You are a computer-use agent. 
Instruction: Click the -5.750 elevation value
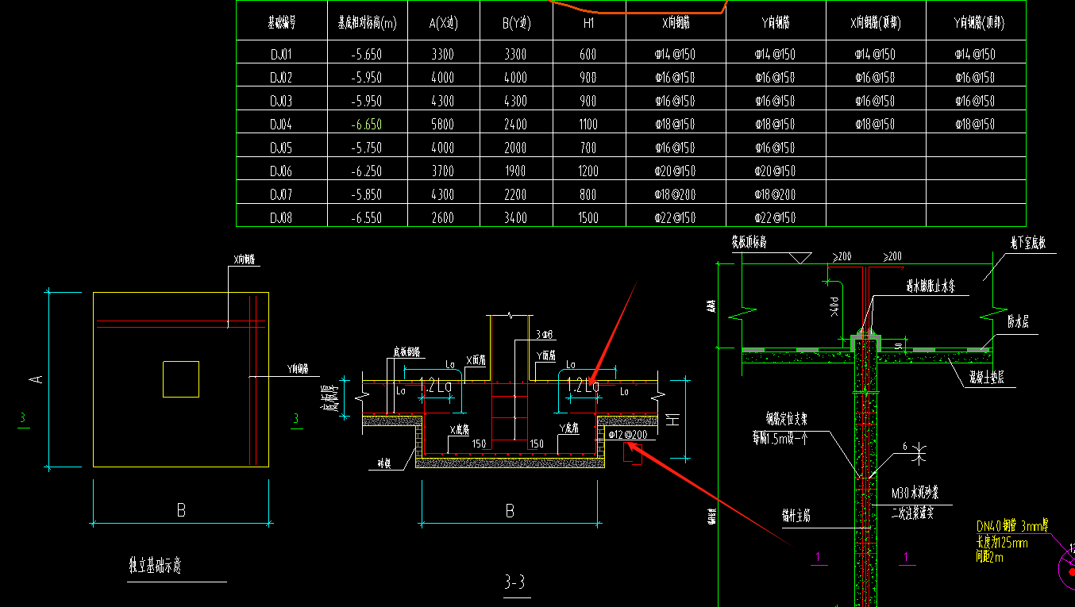point(366,148)
